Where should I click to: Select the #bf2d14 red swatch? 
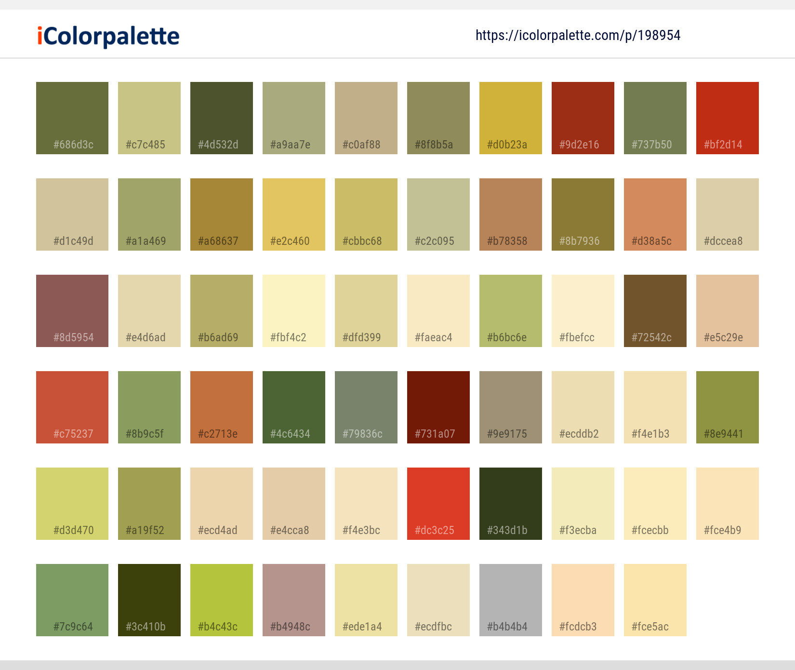pos(727,118)
